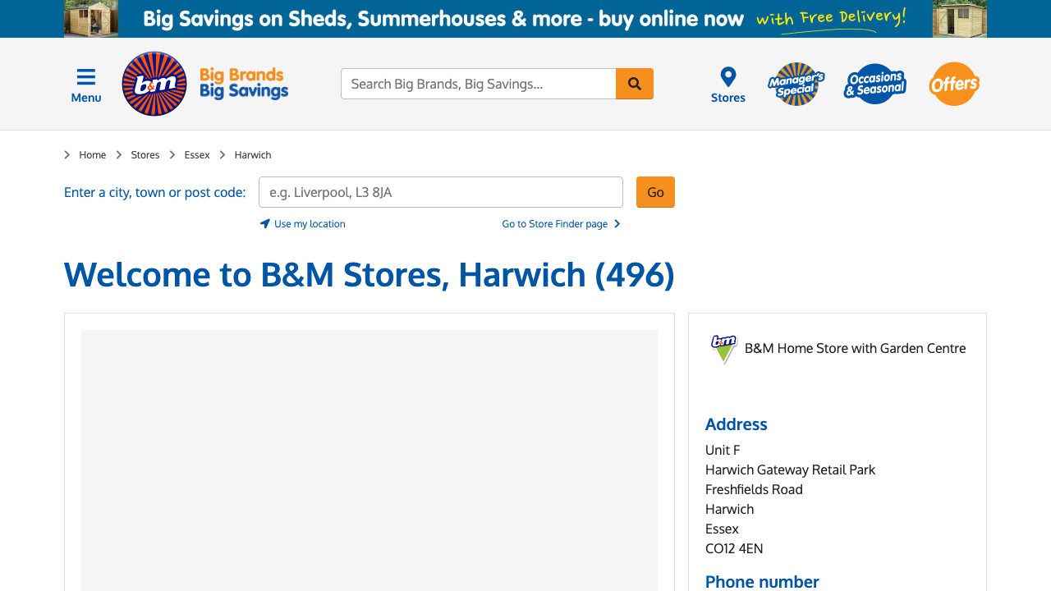Open the hamburger Menu icon

pos(86,78)
